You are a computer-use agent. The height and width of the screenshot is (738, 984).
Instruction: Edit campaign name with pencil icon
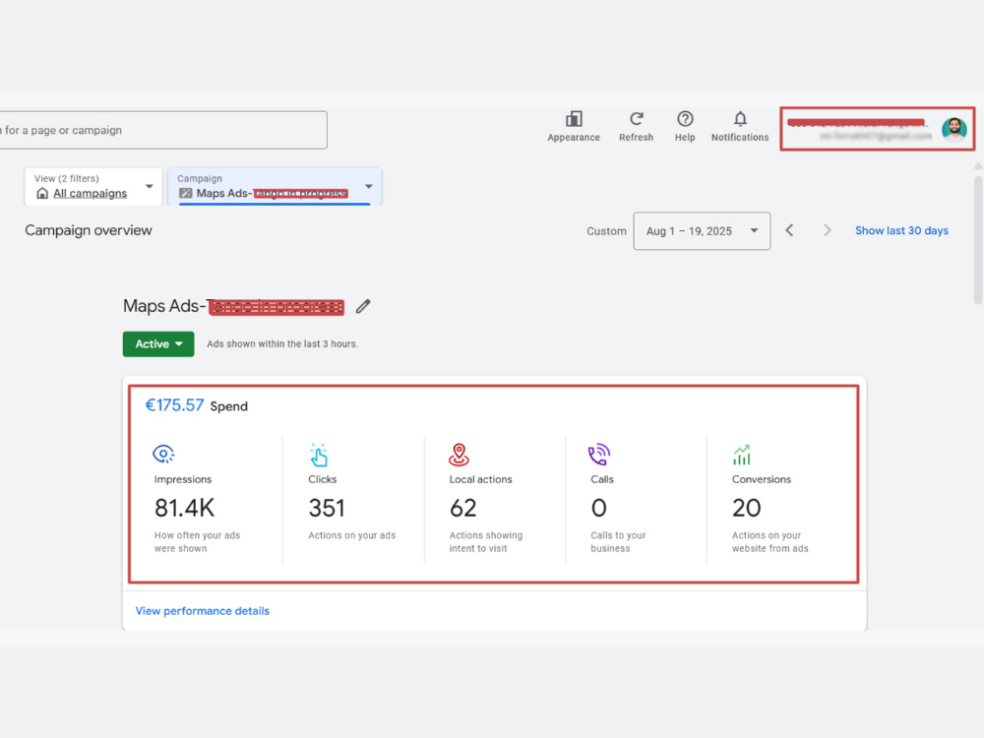(363, 306)
